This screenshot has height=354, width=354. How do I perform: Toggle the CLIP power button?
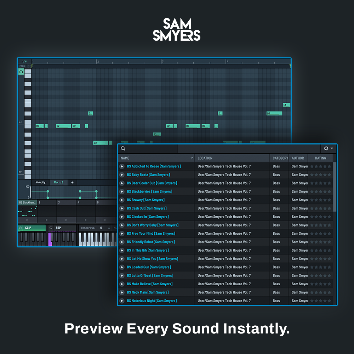pos(21,228)
